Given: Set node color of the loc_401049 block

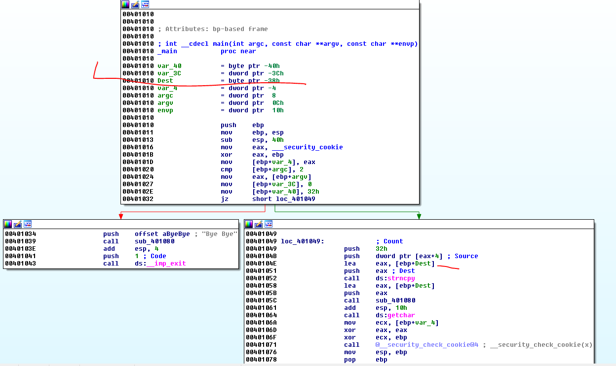Looking at the screenshot, I should coord(249,224).
